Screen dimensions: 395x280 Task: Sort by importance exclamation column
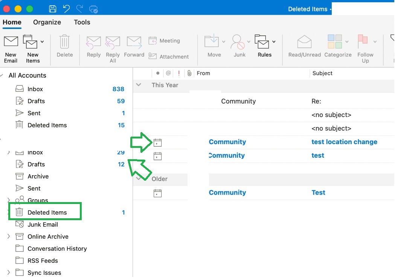(x=179, y=73)
